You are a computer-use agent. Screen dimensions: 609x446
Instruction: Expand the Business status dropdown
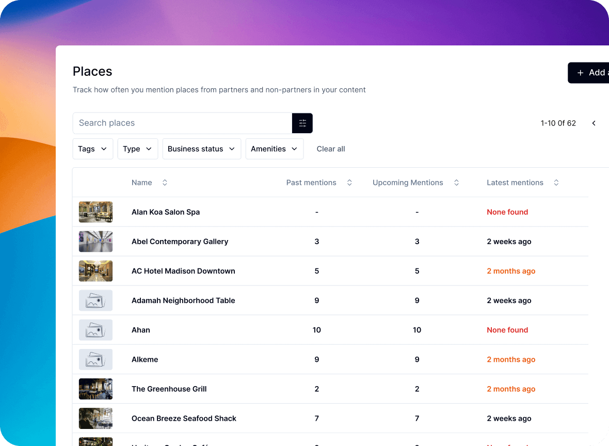point(201,149)
